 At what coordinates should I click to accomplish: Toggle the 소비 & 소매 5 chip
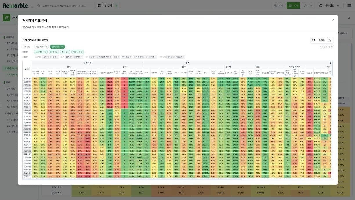click(x=139, y=57)
